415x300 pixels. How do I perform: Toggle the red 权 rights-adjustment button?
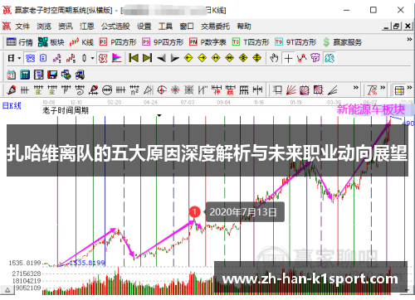coord(103,58)
